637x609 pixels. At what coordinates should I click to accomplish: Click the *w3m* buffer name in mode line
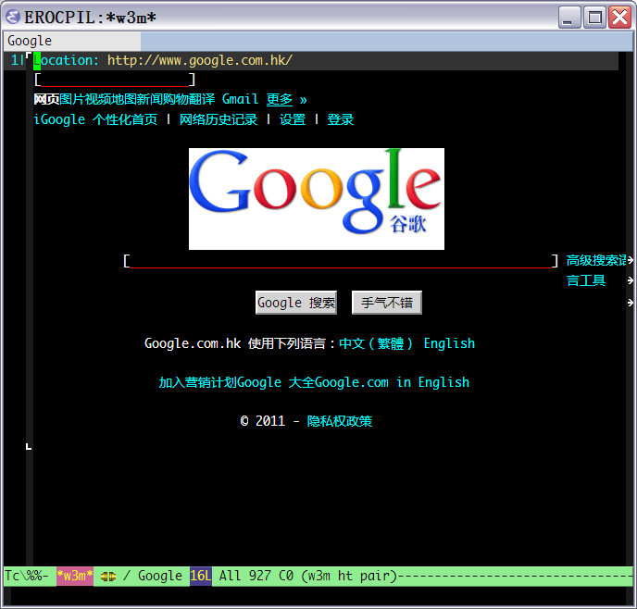[x=75, y=576]
